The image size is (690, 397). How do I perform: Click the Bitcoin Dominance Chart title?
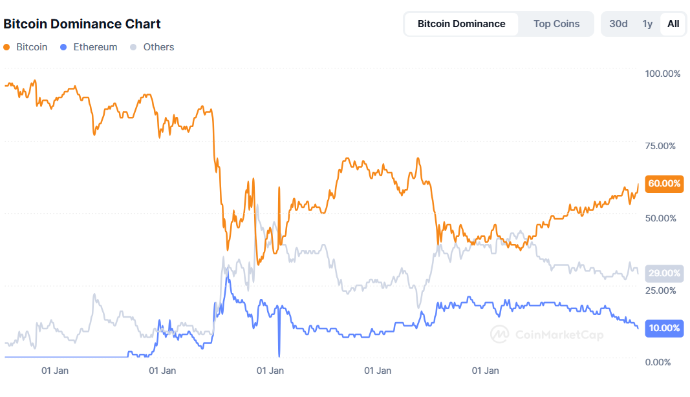pyautogui.click(x=82, y=24)
